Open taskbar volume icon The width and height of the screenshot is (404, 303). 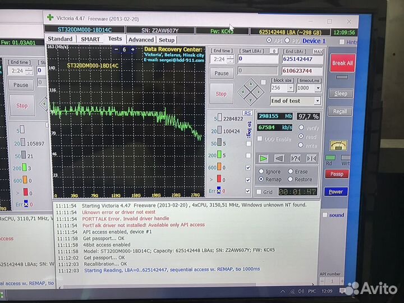[x=300, y=291]
